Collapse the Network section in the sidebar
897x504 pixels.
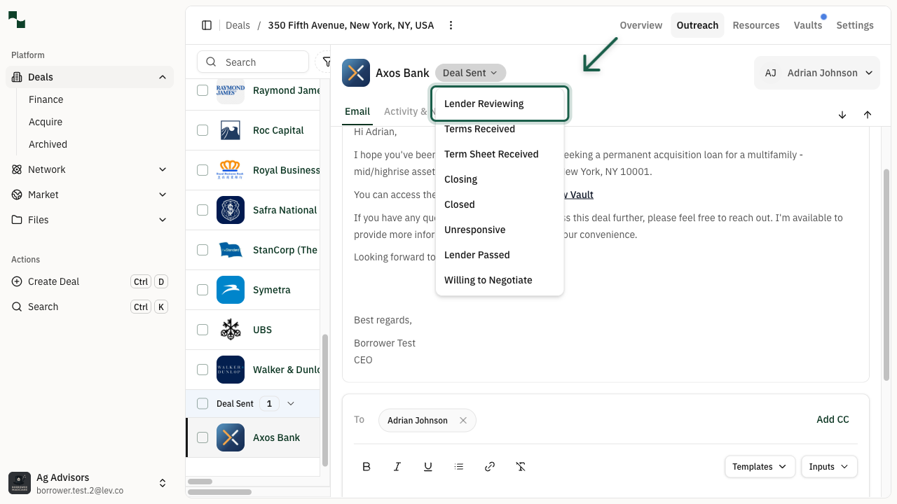pos(162,169)
